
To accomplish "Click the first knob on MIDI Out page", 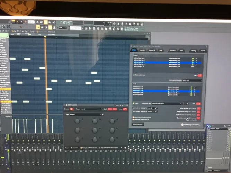I will (77, 121).
